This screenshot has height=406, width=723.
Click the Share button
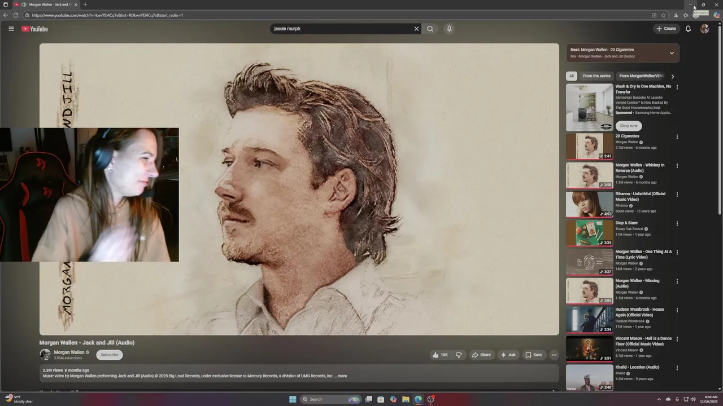481,355
